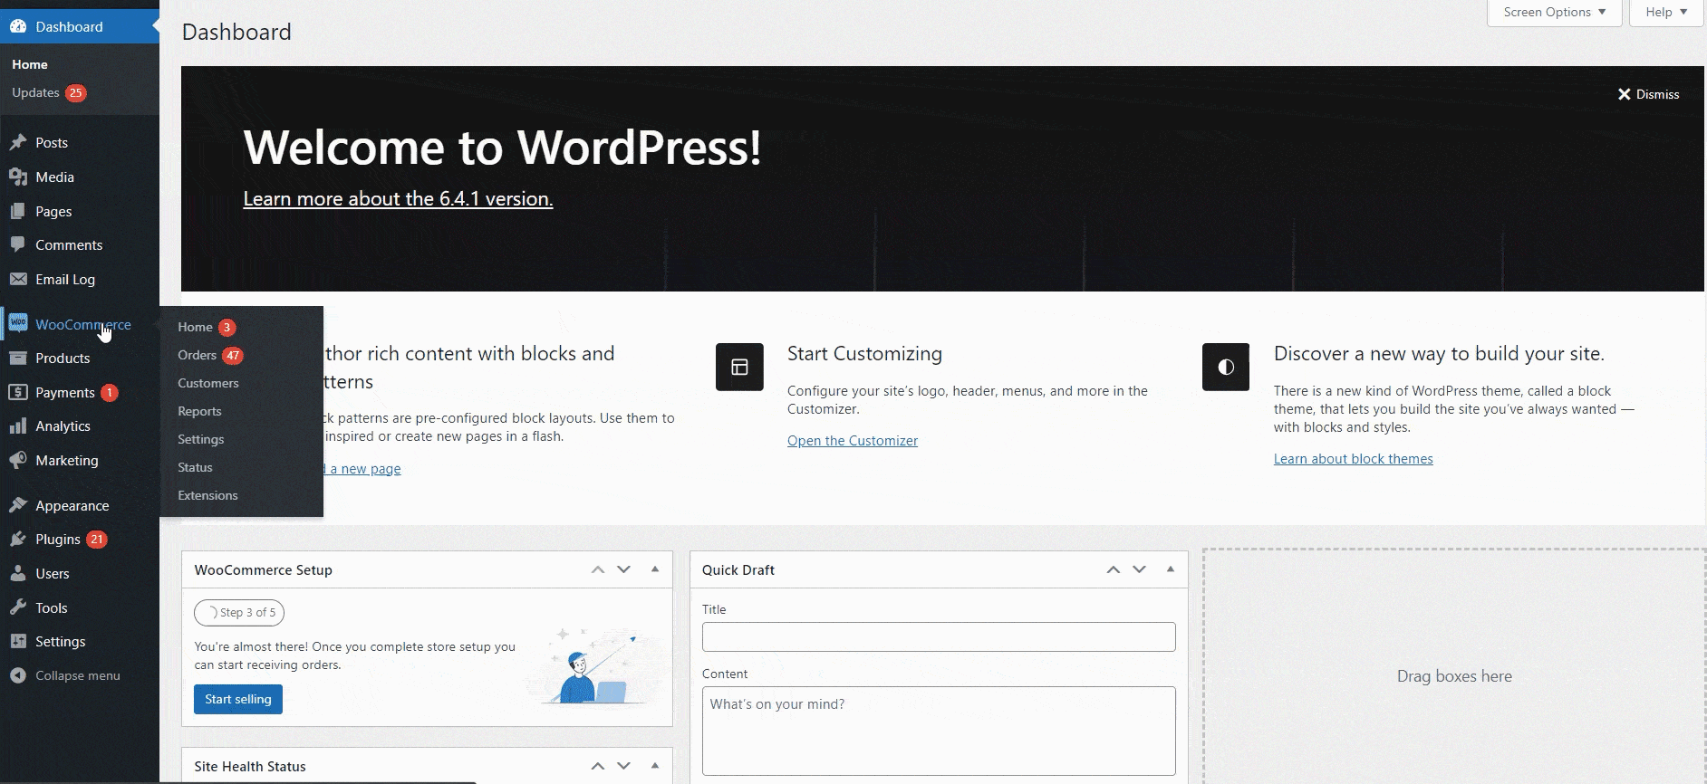The image size is (1707, 784).
Task: Click the Dashboard gauge icon
Action: [18, 26]
